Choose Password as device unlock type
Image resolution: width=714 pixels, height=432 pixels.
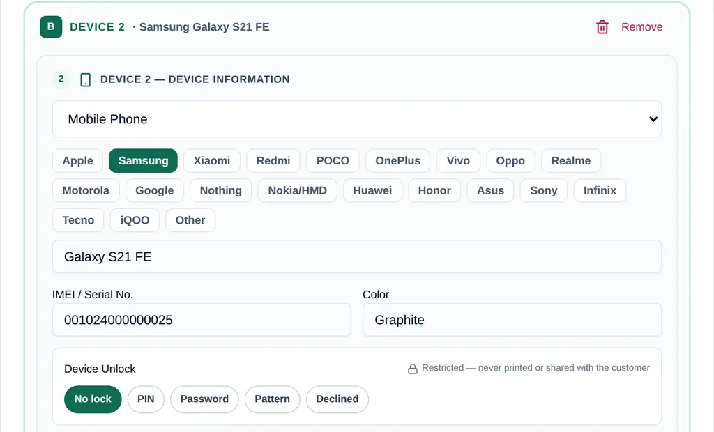tap(204, 399)
